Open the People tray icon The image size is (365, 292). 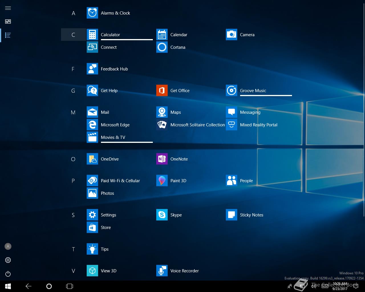[x=290, y=286]
